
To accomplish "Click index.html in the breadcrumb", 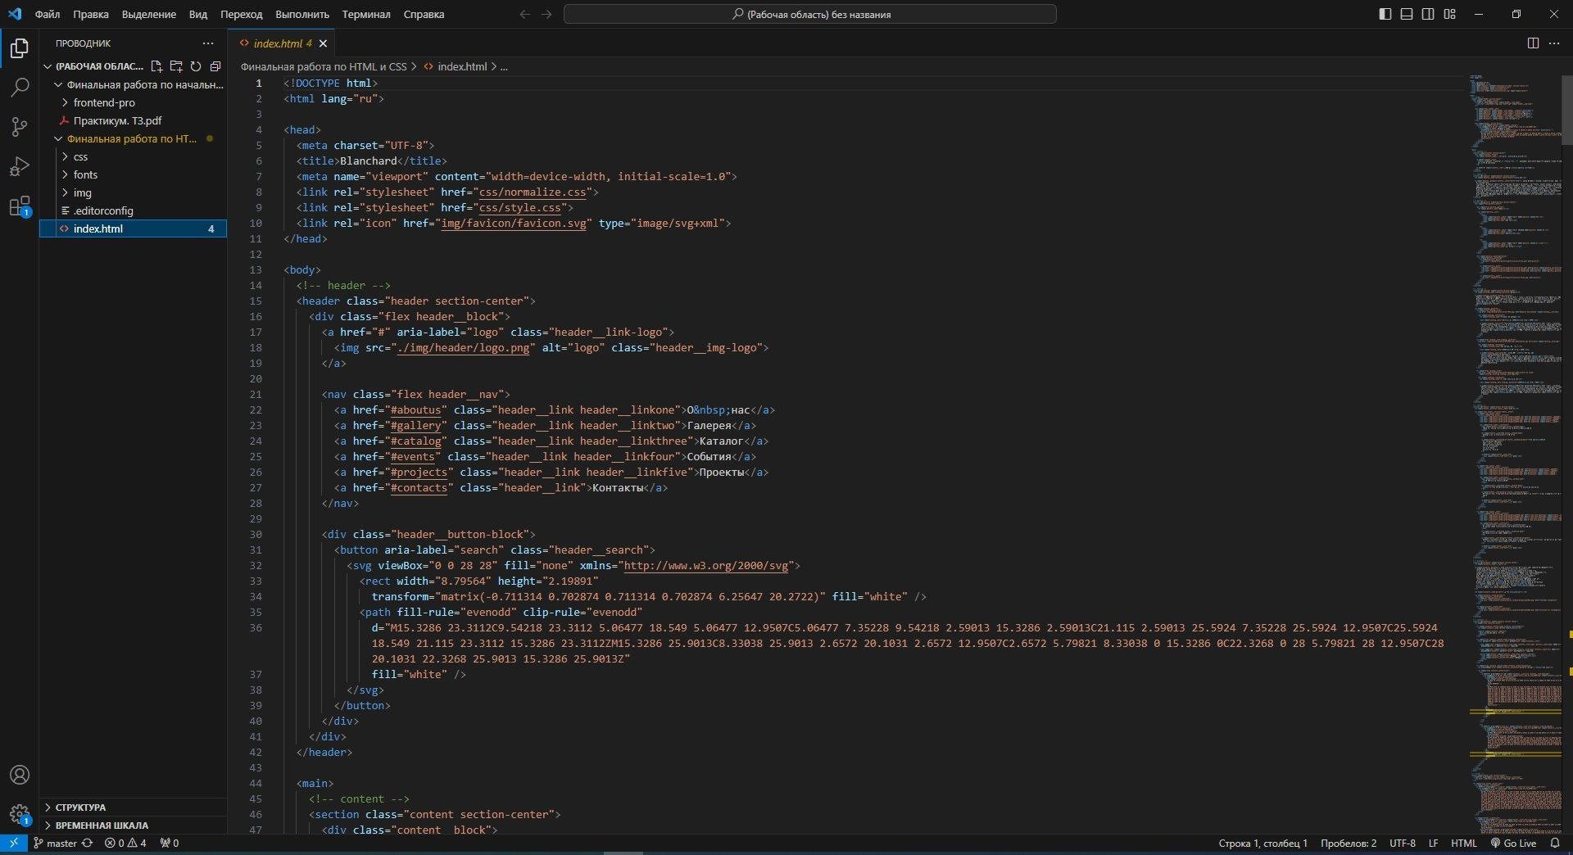I will click(x=461, y=66).
